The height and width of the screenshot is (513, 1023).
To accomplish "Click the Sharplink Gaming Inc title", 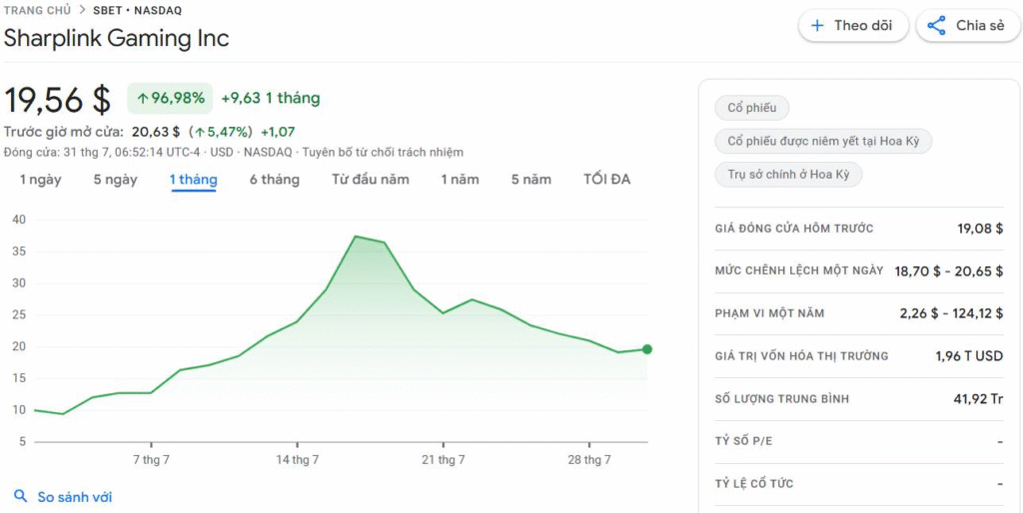I will [x=117, y=38].
